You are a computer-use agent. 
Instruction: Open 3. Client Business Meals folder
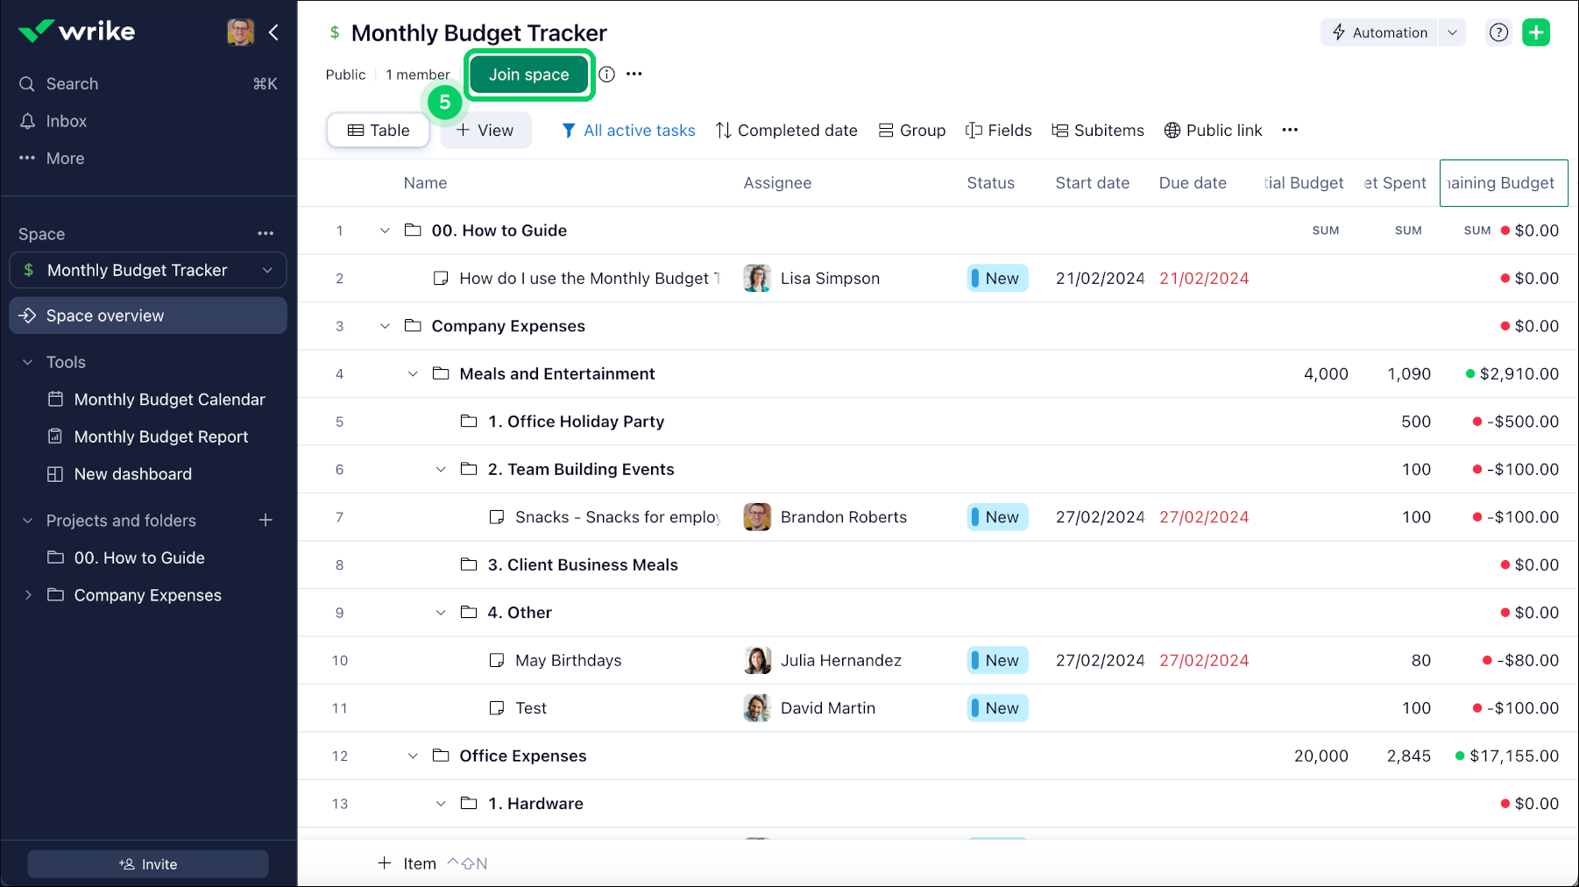583,565
